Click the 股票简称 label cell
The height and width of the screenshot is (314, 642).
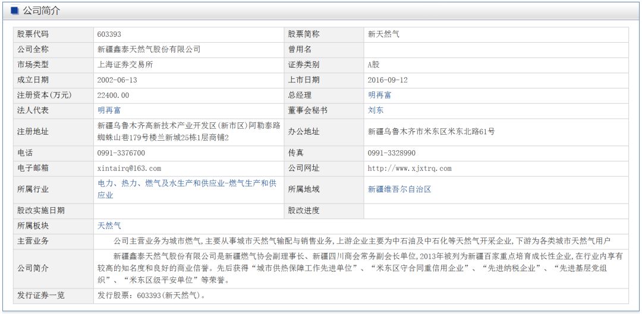point(324,34)
